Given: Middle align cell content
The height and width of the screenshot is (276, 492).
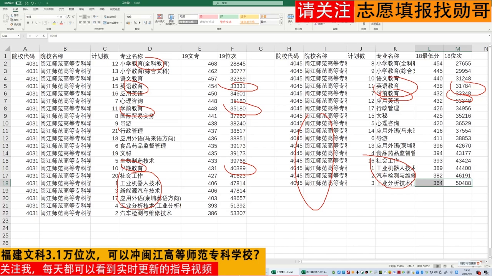Looking at the screenshot, I should (x=85, y=16).
